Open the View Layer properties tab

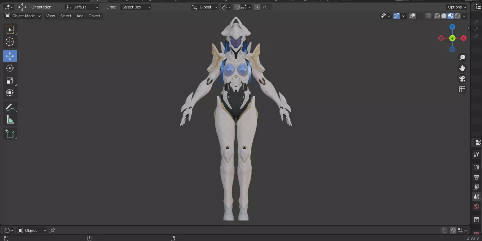(x=476, y=187)
